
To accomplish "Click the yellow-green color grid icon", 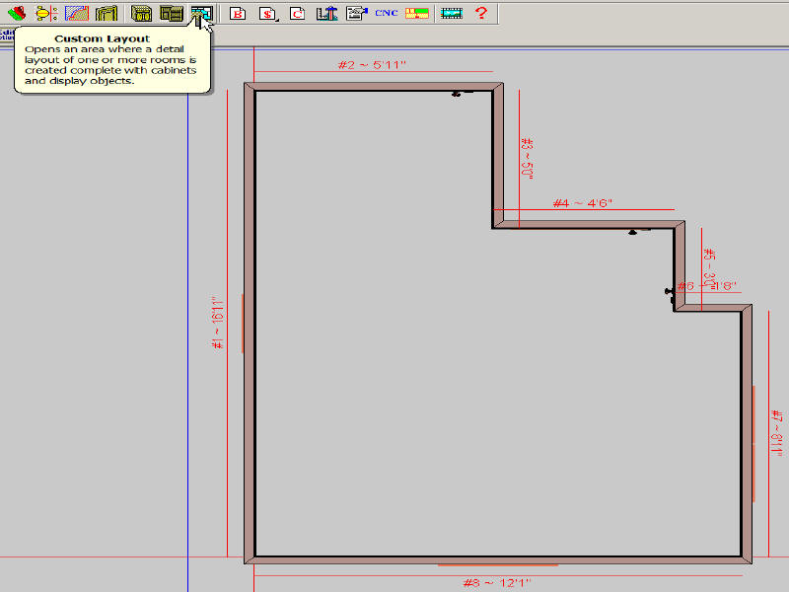I will pos(417,14).
